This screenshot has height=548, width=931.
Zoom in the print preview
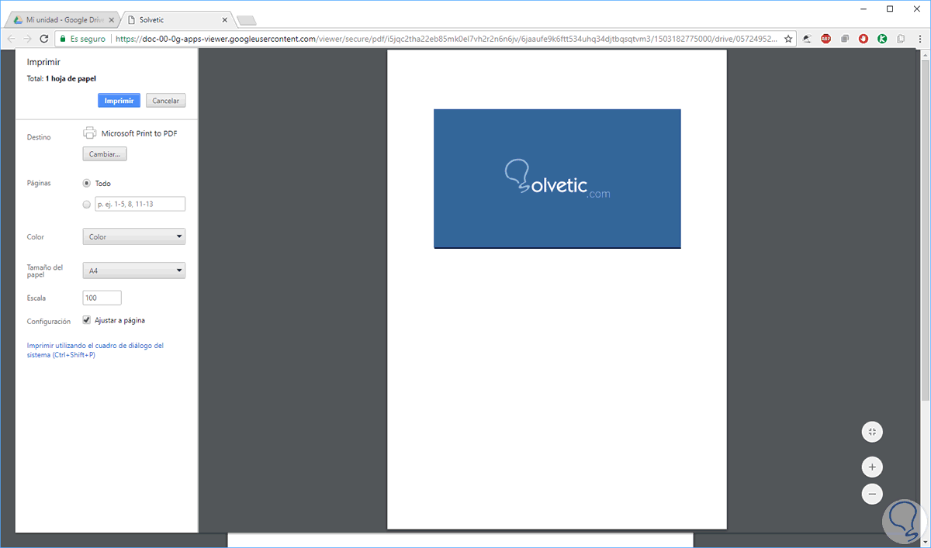[x=872, y=467]
